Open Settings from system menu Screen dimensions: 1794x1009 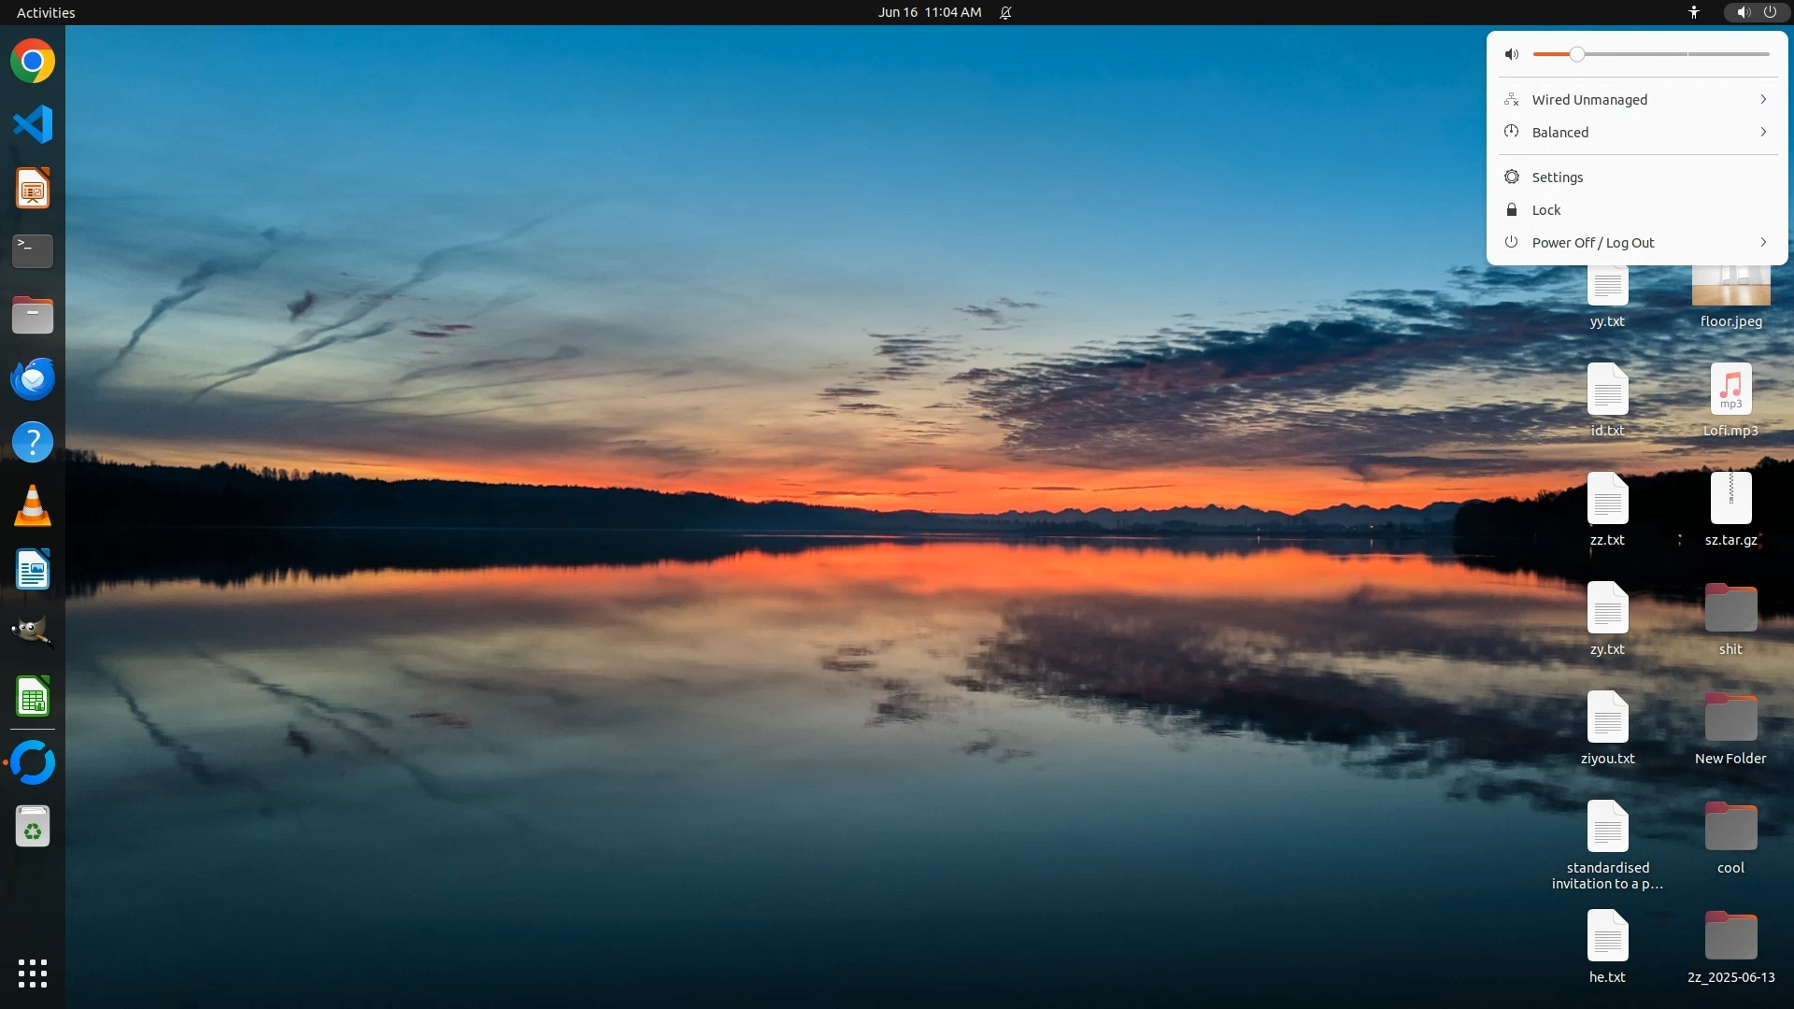[1557, 178]
